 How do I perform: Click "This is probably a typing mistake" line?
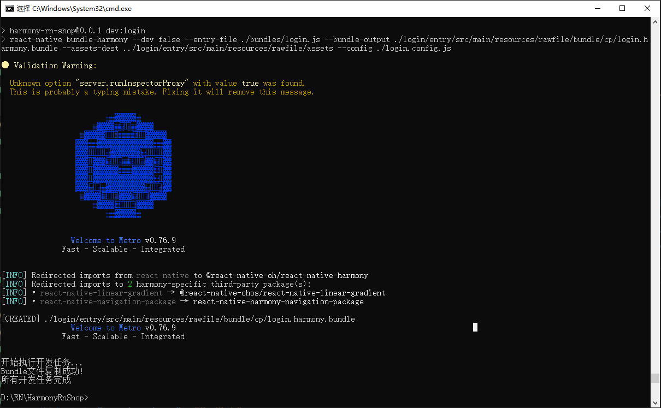click(x=162, y=92)
